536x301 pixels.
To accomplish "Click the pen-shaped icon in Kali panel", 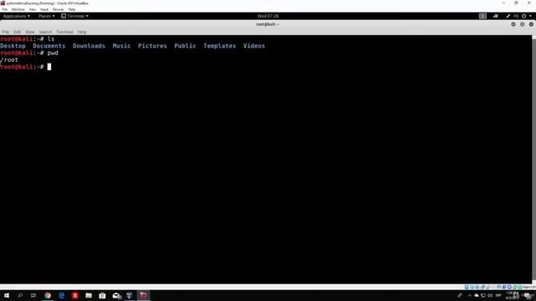I will (508, 16).
